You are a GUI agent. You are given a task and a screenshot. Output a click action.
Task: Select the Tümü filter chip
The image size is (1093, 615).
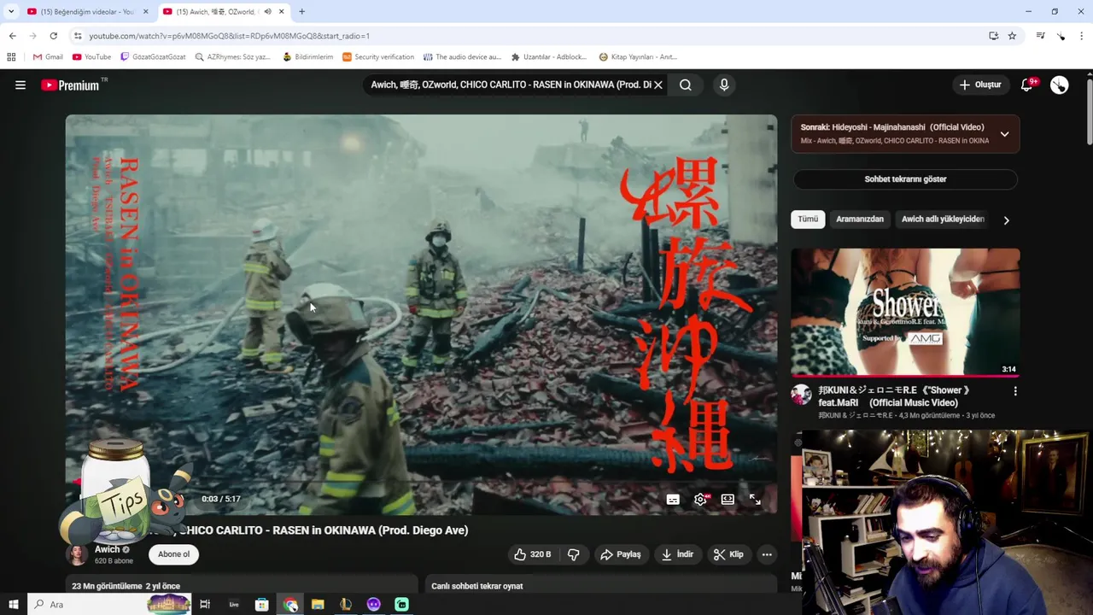point(808,220)
